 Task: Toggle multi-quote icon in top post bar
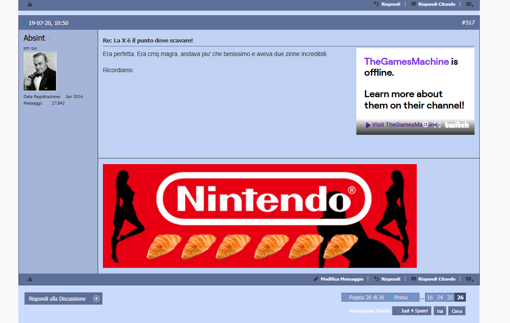coord(470,4)
